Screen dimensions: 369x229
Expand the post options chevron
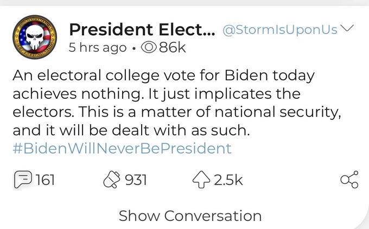coord(347,28)
